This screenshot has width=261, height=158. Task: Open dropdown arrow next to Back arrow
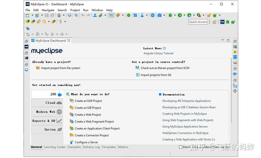point(57,34)
